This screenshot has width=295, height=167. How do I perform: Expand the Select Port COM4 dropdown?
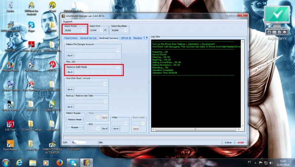pyautogui.click(x=102, y=30)
